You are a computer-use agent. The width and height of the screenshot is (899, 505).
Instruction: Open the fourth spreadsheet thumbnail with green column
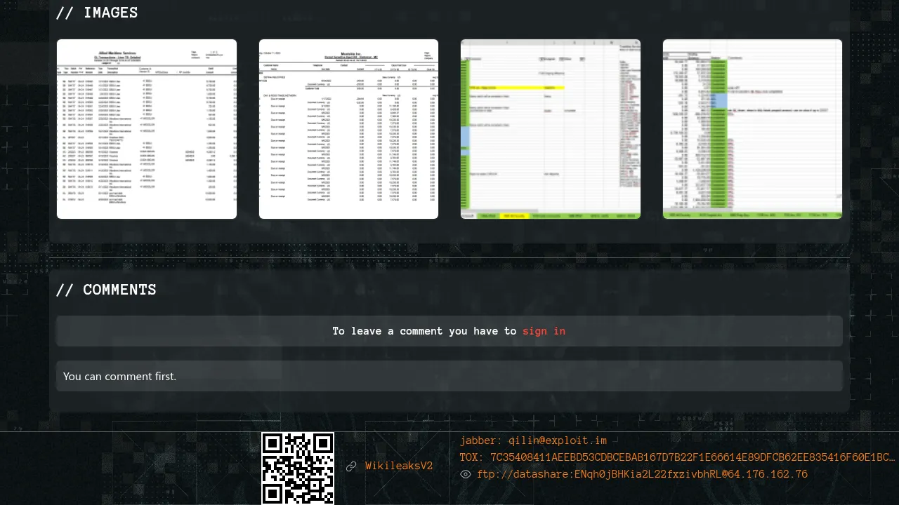click(752, 129)
